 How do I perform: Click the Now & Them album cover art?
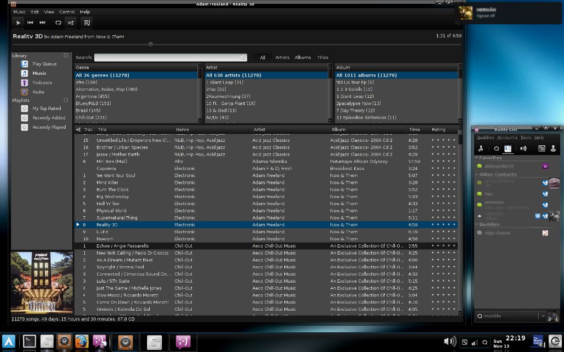click(x=42, y=282)
